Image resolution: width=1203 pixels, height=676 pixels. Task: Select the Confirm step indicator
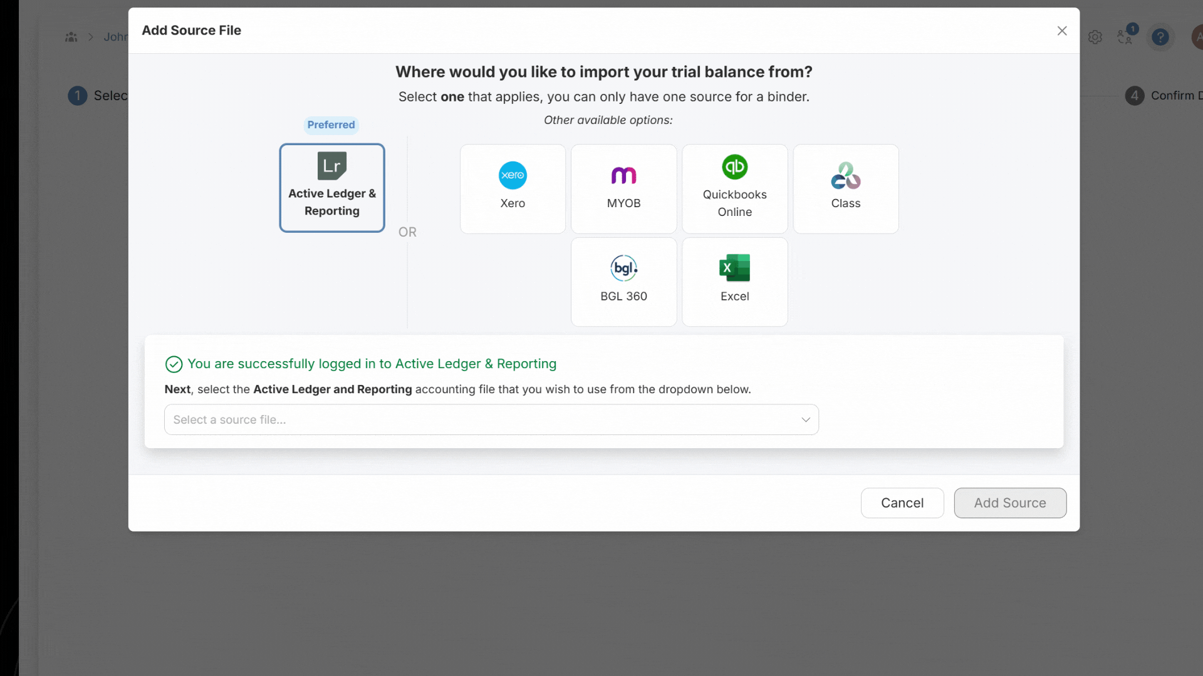(x=1135, y=96)
